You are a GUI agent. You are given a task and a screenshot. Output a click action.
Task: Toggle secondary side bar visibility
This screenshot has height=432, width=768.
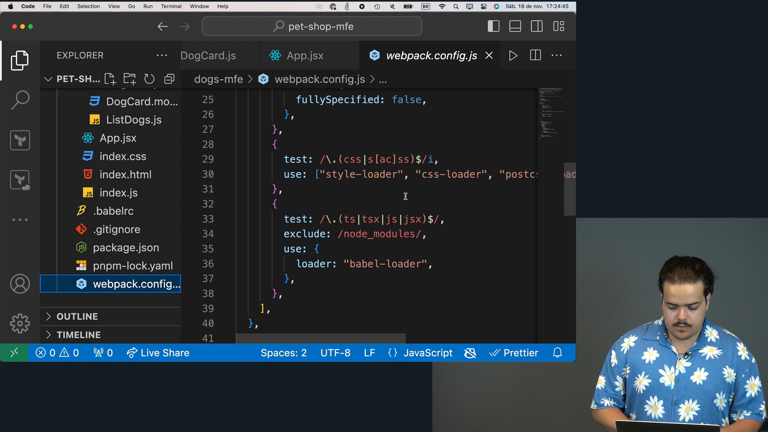(x=537, y=26)
